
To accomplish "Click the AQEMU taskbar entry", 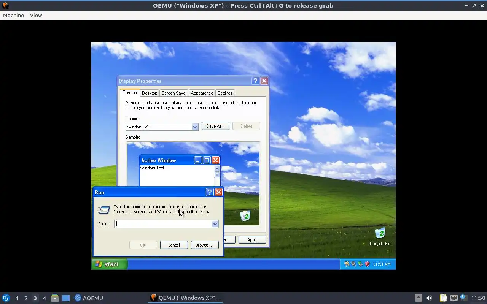I will tap(89, 298).
